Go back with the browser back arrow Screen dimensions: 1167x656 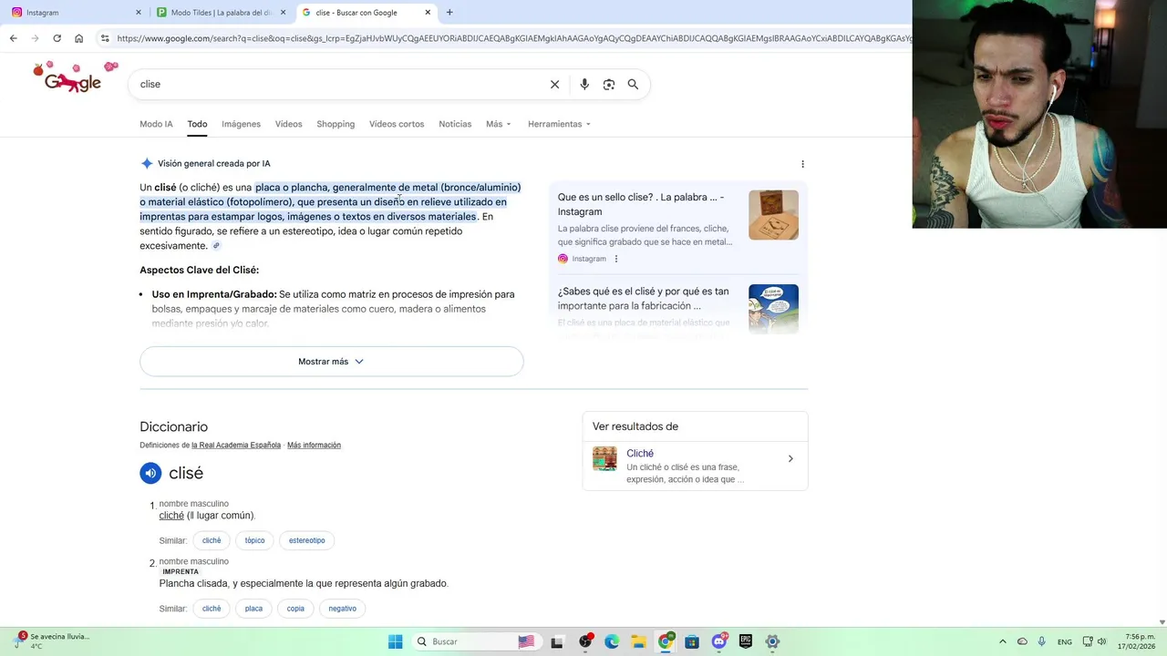click(13, 38)
